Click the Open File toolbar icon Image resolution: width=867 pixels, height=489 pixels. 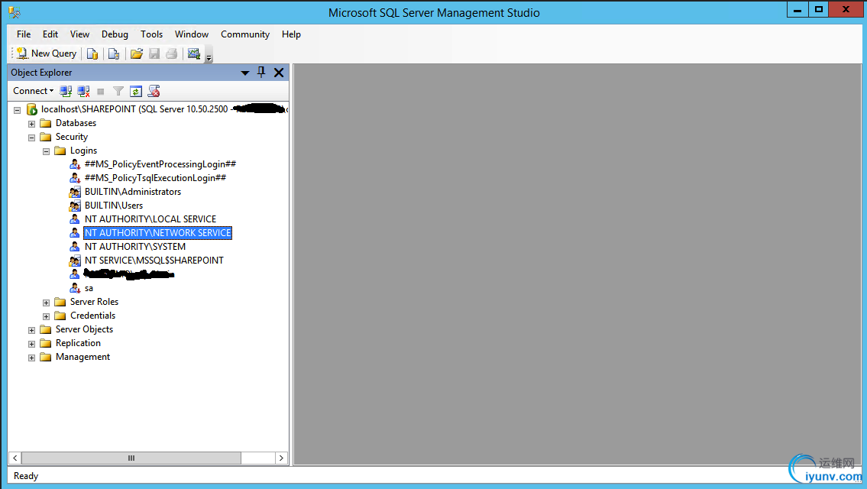(137, 53)
